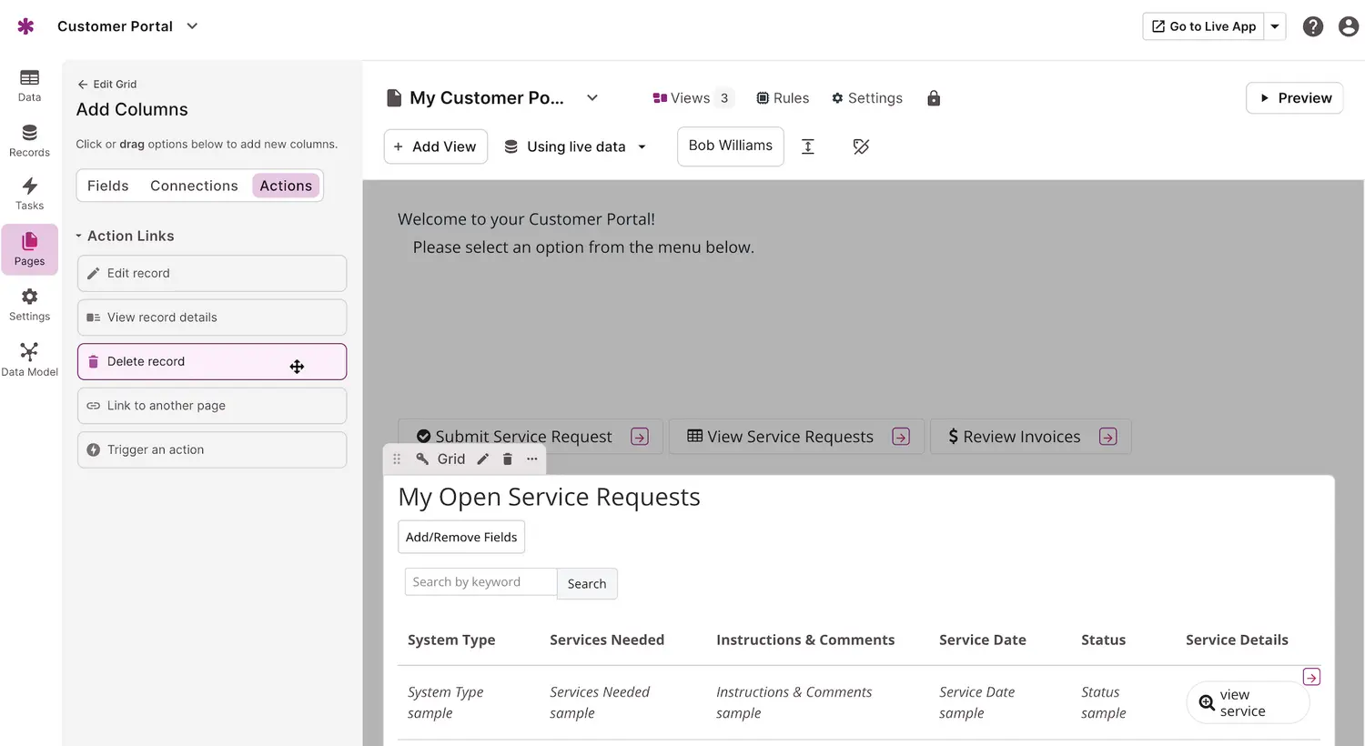Screen dimensions: 1365x746
Task: Collapse the Action Links section
Action: click(x=79, y=236)
